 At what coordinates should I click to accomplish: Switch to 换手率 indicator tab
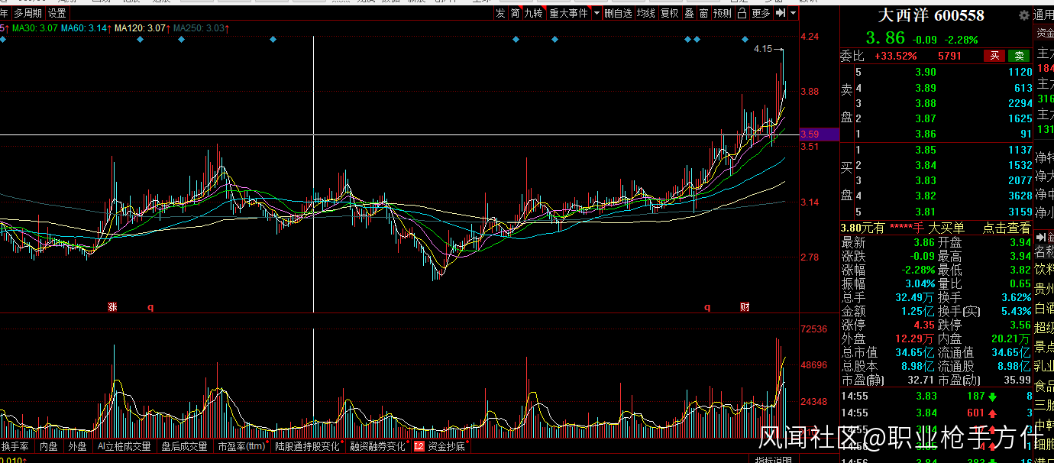15,446
